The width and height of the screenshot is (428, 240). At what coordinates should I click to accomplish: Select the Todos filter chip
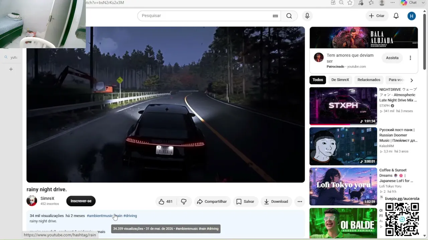(x=318, y=80)
